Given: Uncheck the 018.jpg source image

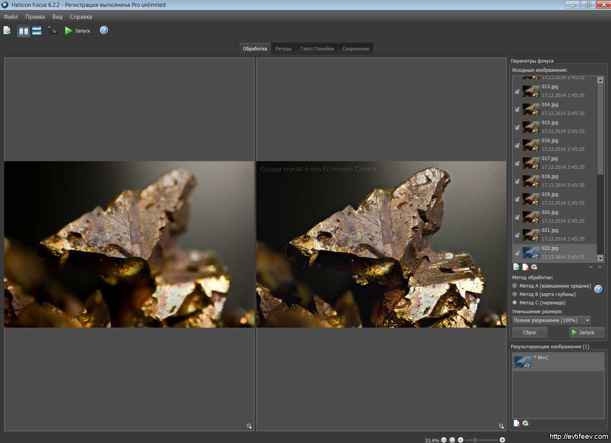Looking at the screenshot, I should [x=517, y=181].
